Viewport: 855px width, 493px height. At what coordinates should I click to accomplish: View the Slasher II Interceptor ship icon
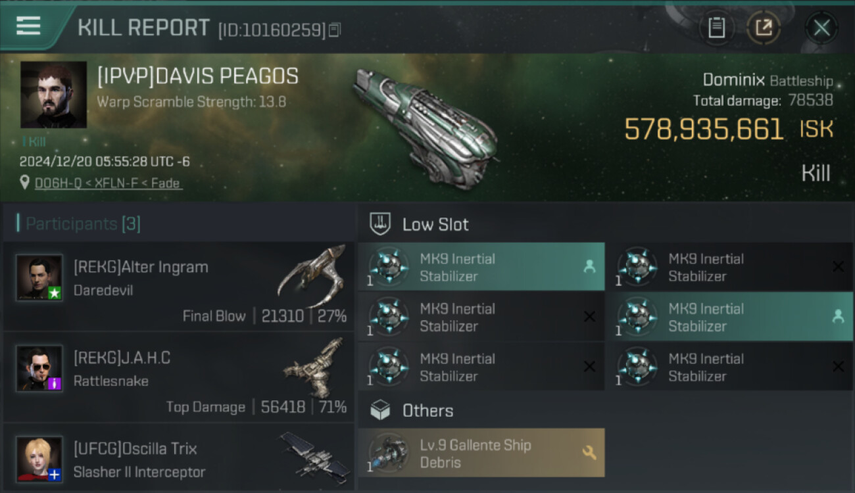click(314, 454)
